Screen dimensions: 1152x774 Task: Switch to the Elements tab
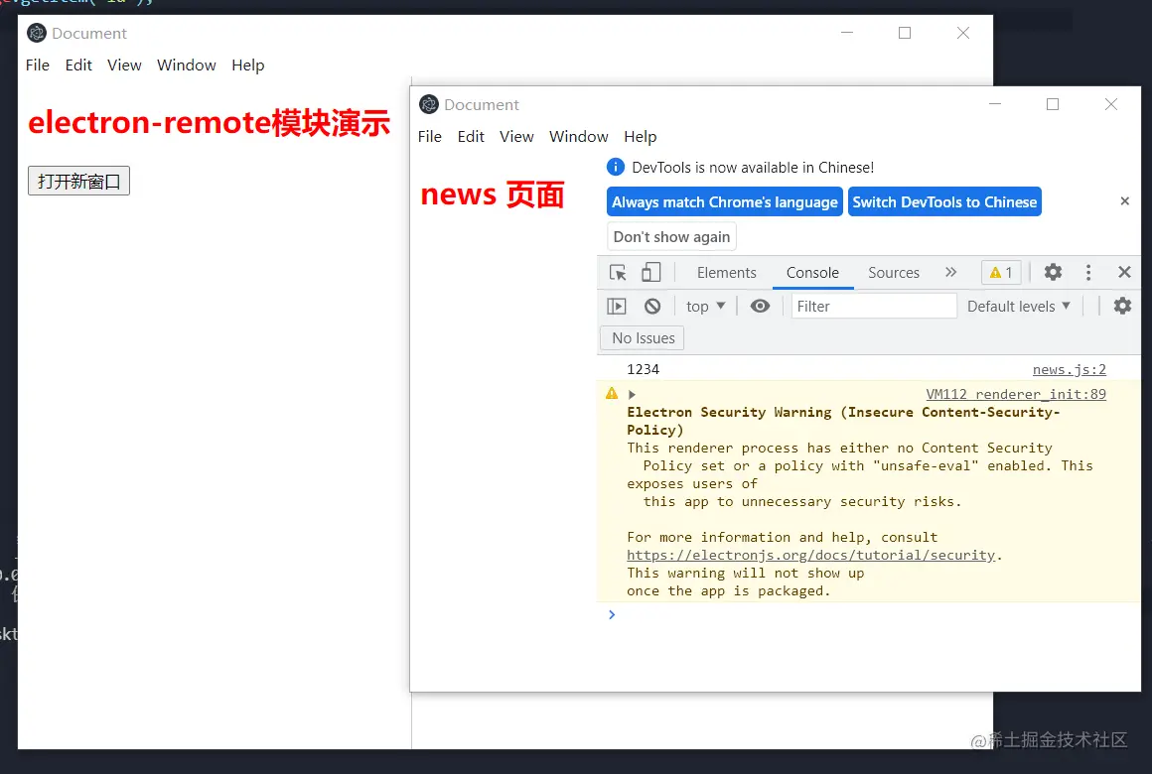click(x=726, y=273)
